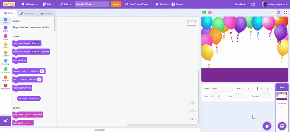Open the File menu
The width and height of the screenshot is (290, 132).
[49, 4]
